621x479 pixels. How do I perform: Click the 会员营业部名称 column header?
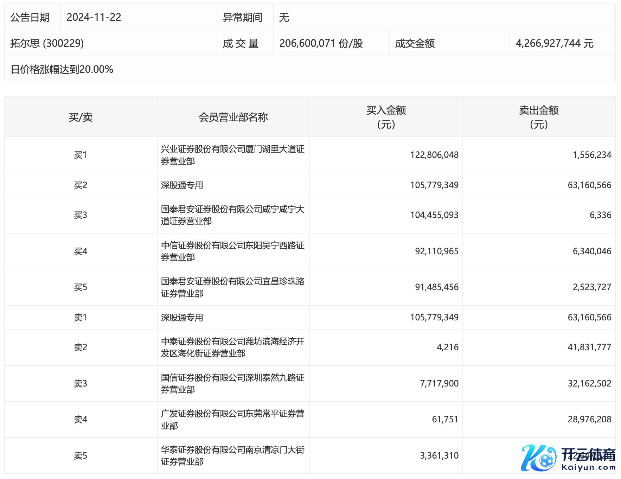click(233, 117)
